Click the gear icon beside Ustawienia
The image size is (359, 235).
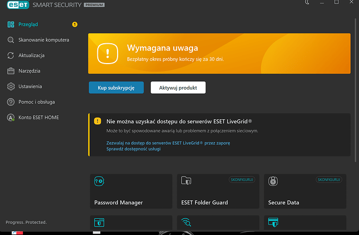[11, 86]
